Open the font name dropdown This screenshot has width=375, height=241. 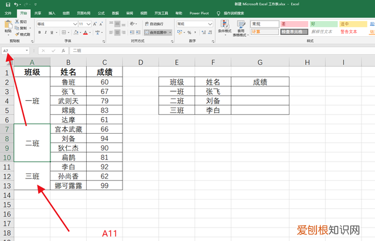[x=75, y=24]
